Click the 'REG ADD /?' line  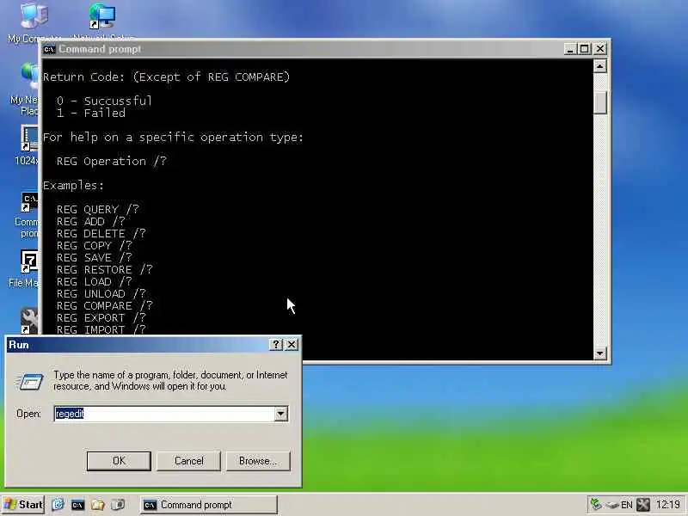[x=91, y=221]
